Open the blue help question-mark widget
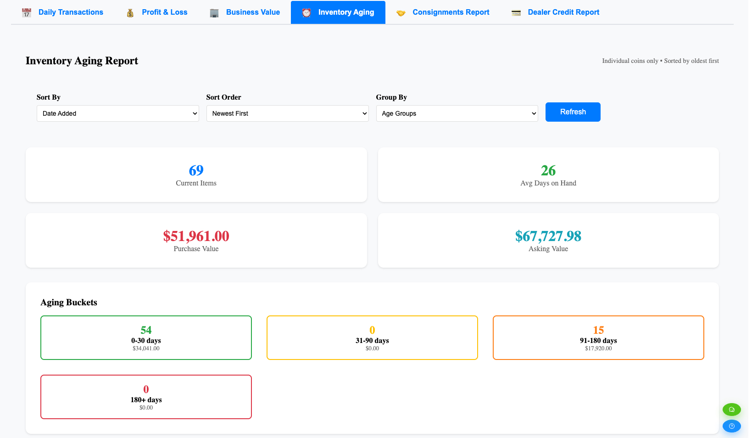Viewport: 752px width, 438px height. click(x=732, y=426)
